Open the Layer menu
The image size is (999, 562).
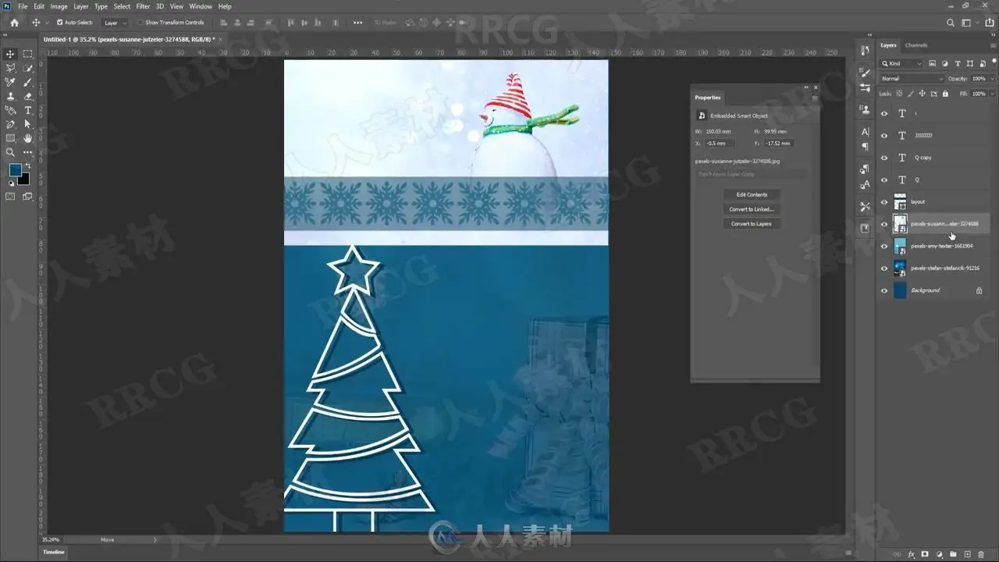(81, 6)
